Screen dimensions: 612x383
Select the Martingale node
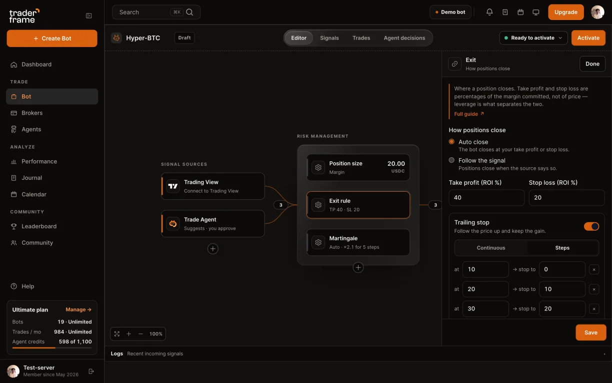tap(358, 242)
